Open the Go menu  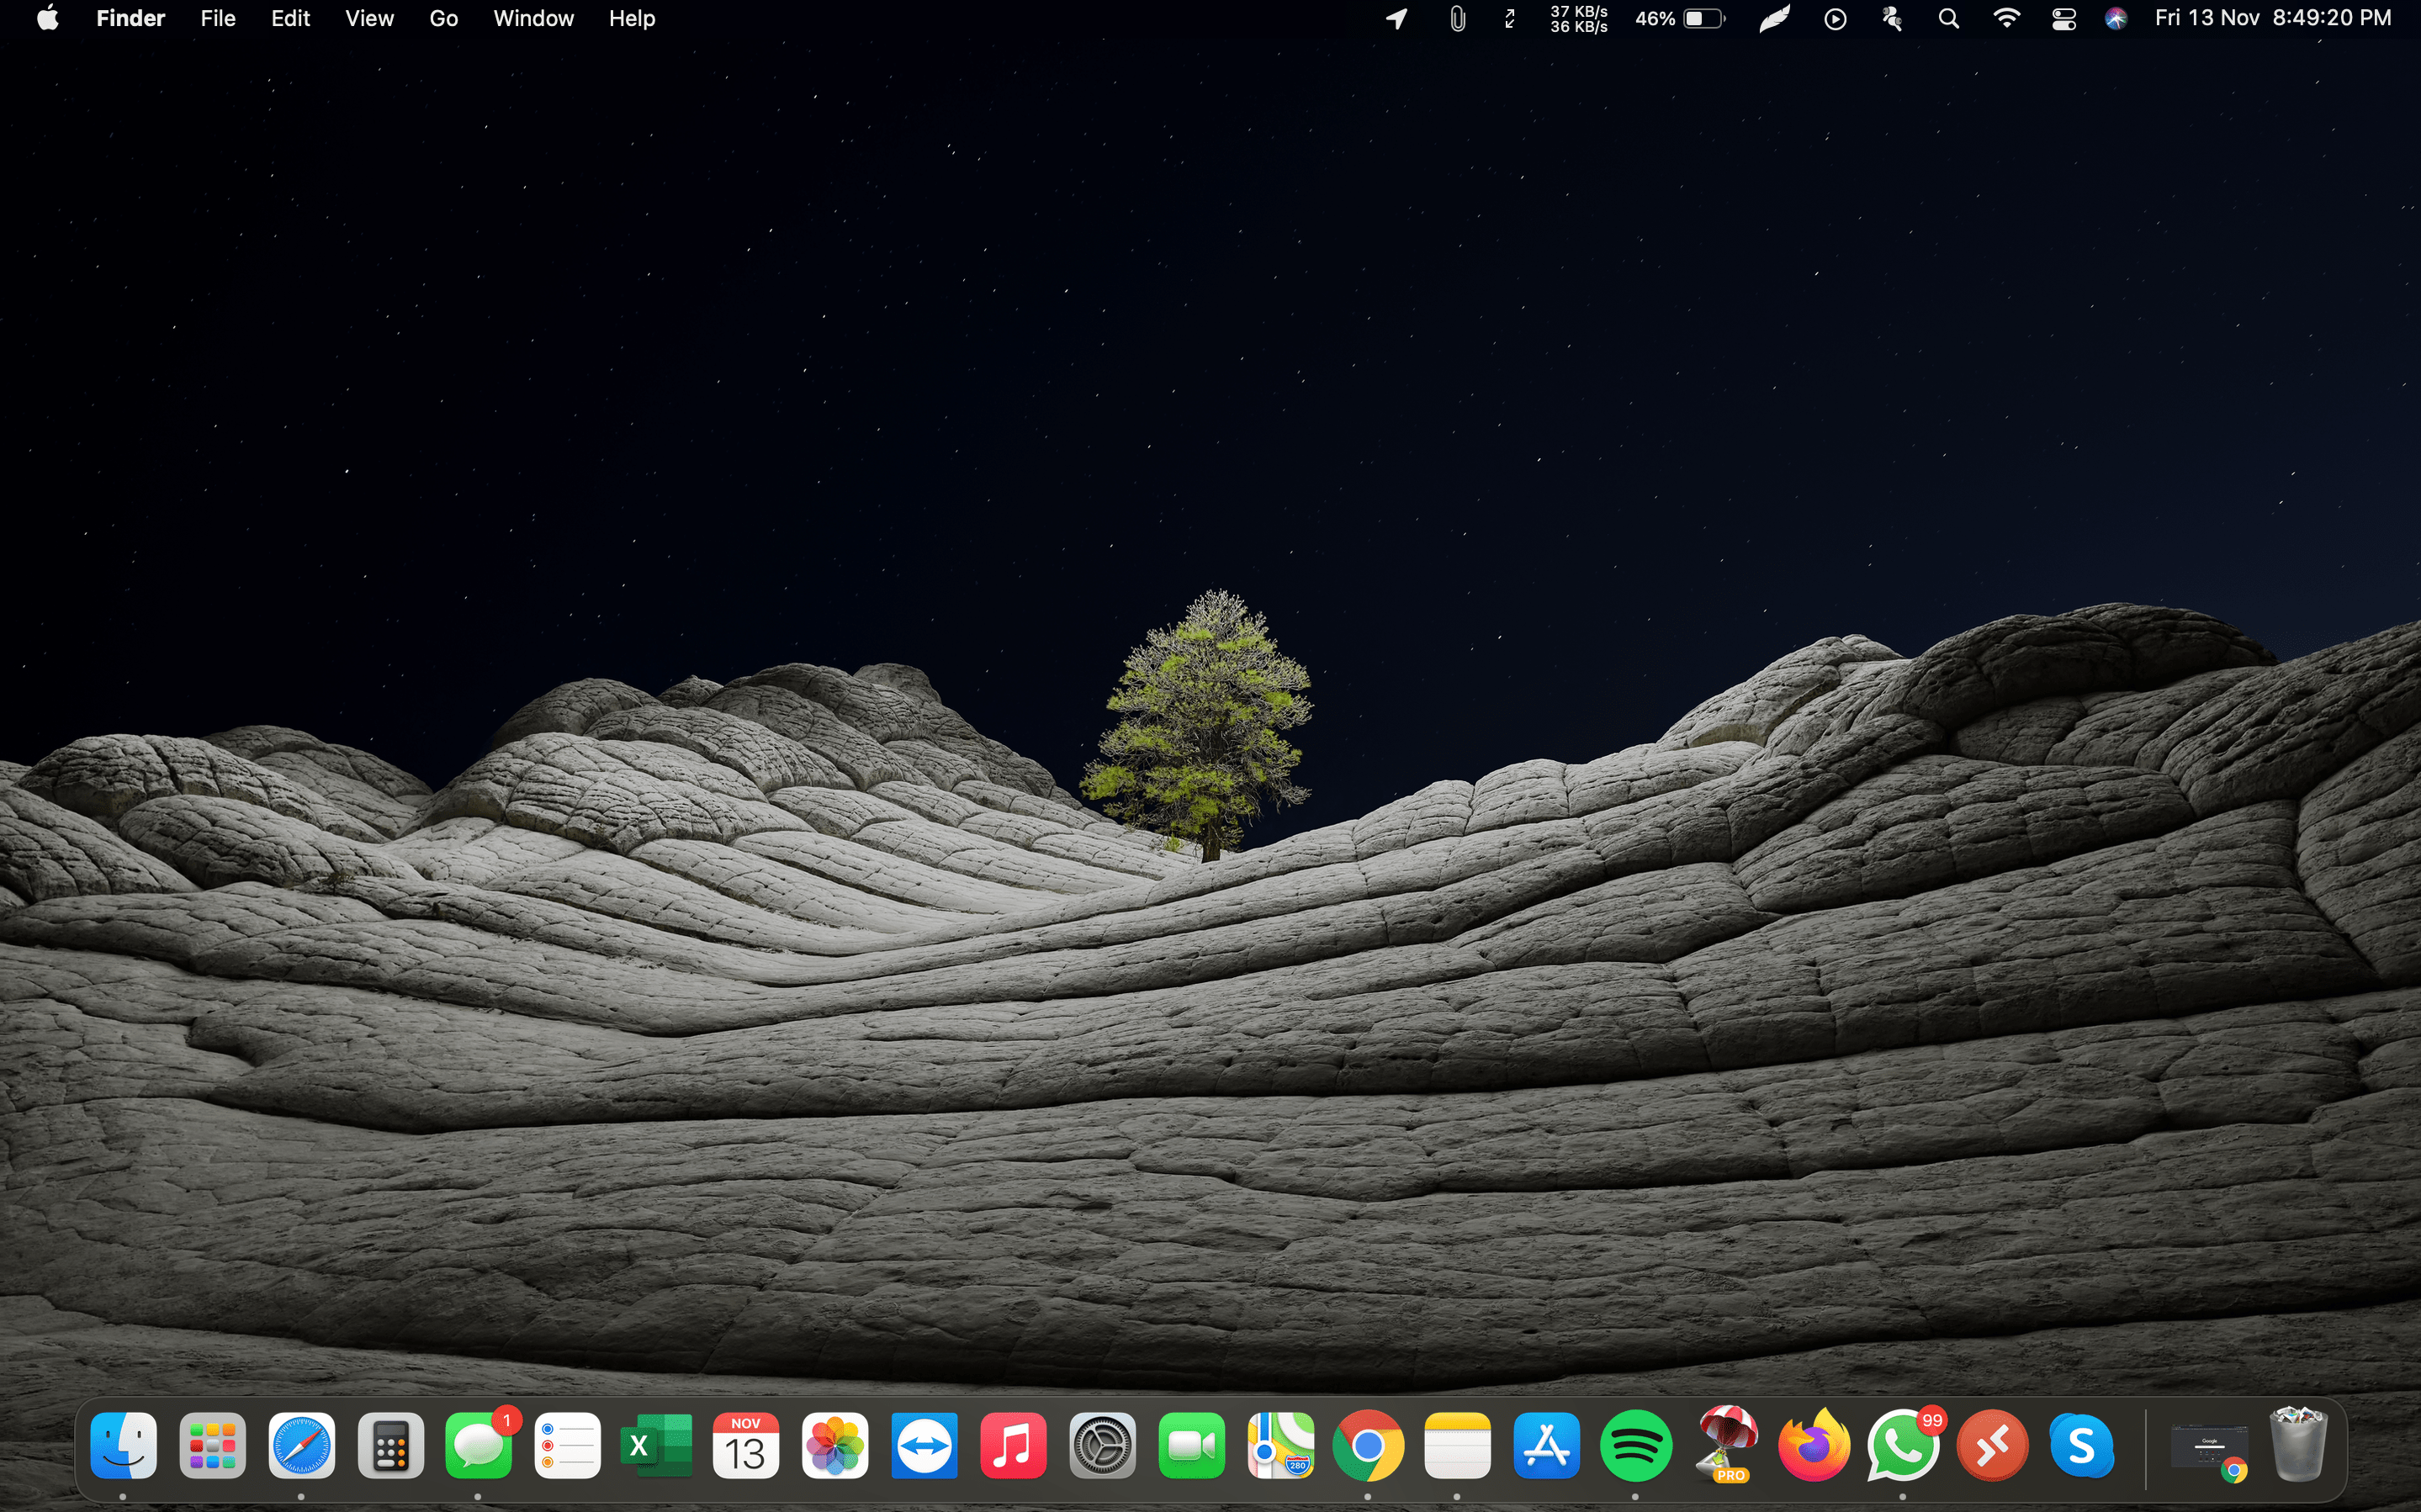[x=443, y=19]
